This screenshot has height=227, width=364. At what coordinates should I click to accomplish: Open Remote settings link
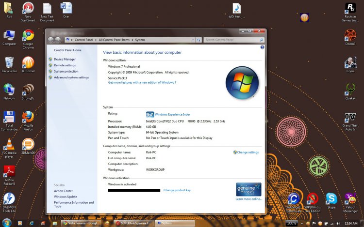click(x=65, y=65)
